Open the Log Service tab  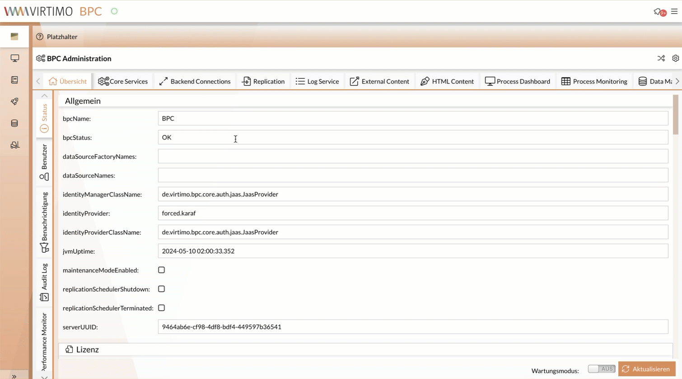pyautogui.click(x=317, y=81)
